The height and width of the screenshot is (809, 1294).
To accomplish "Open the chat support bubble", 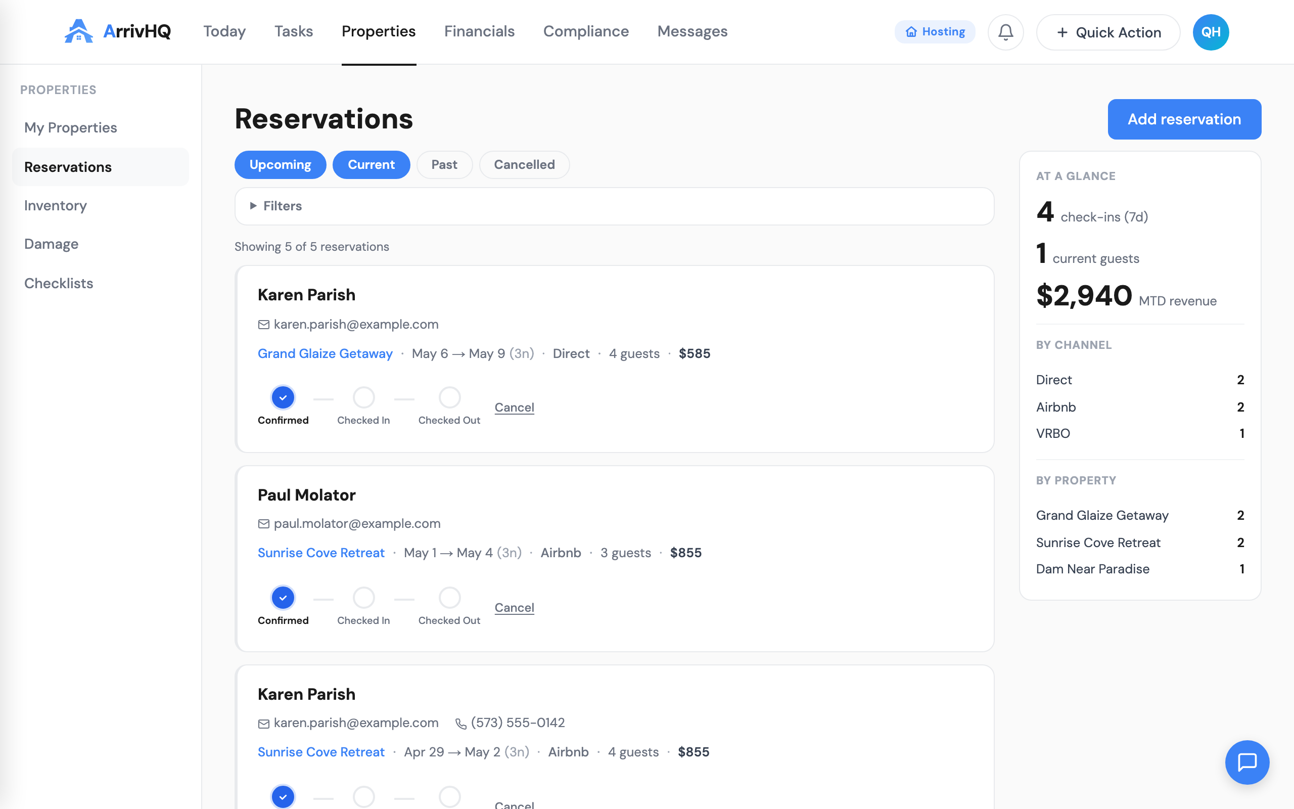I will pyautogui.click(x=1247, y=762).
